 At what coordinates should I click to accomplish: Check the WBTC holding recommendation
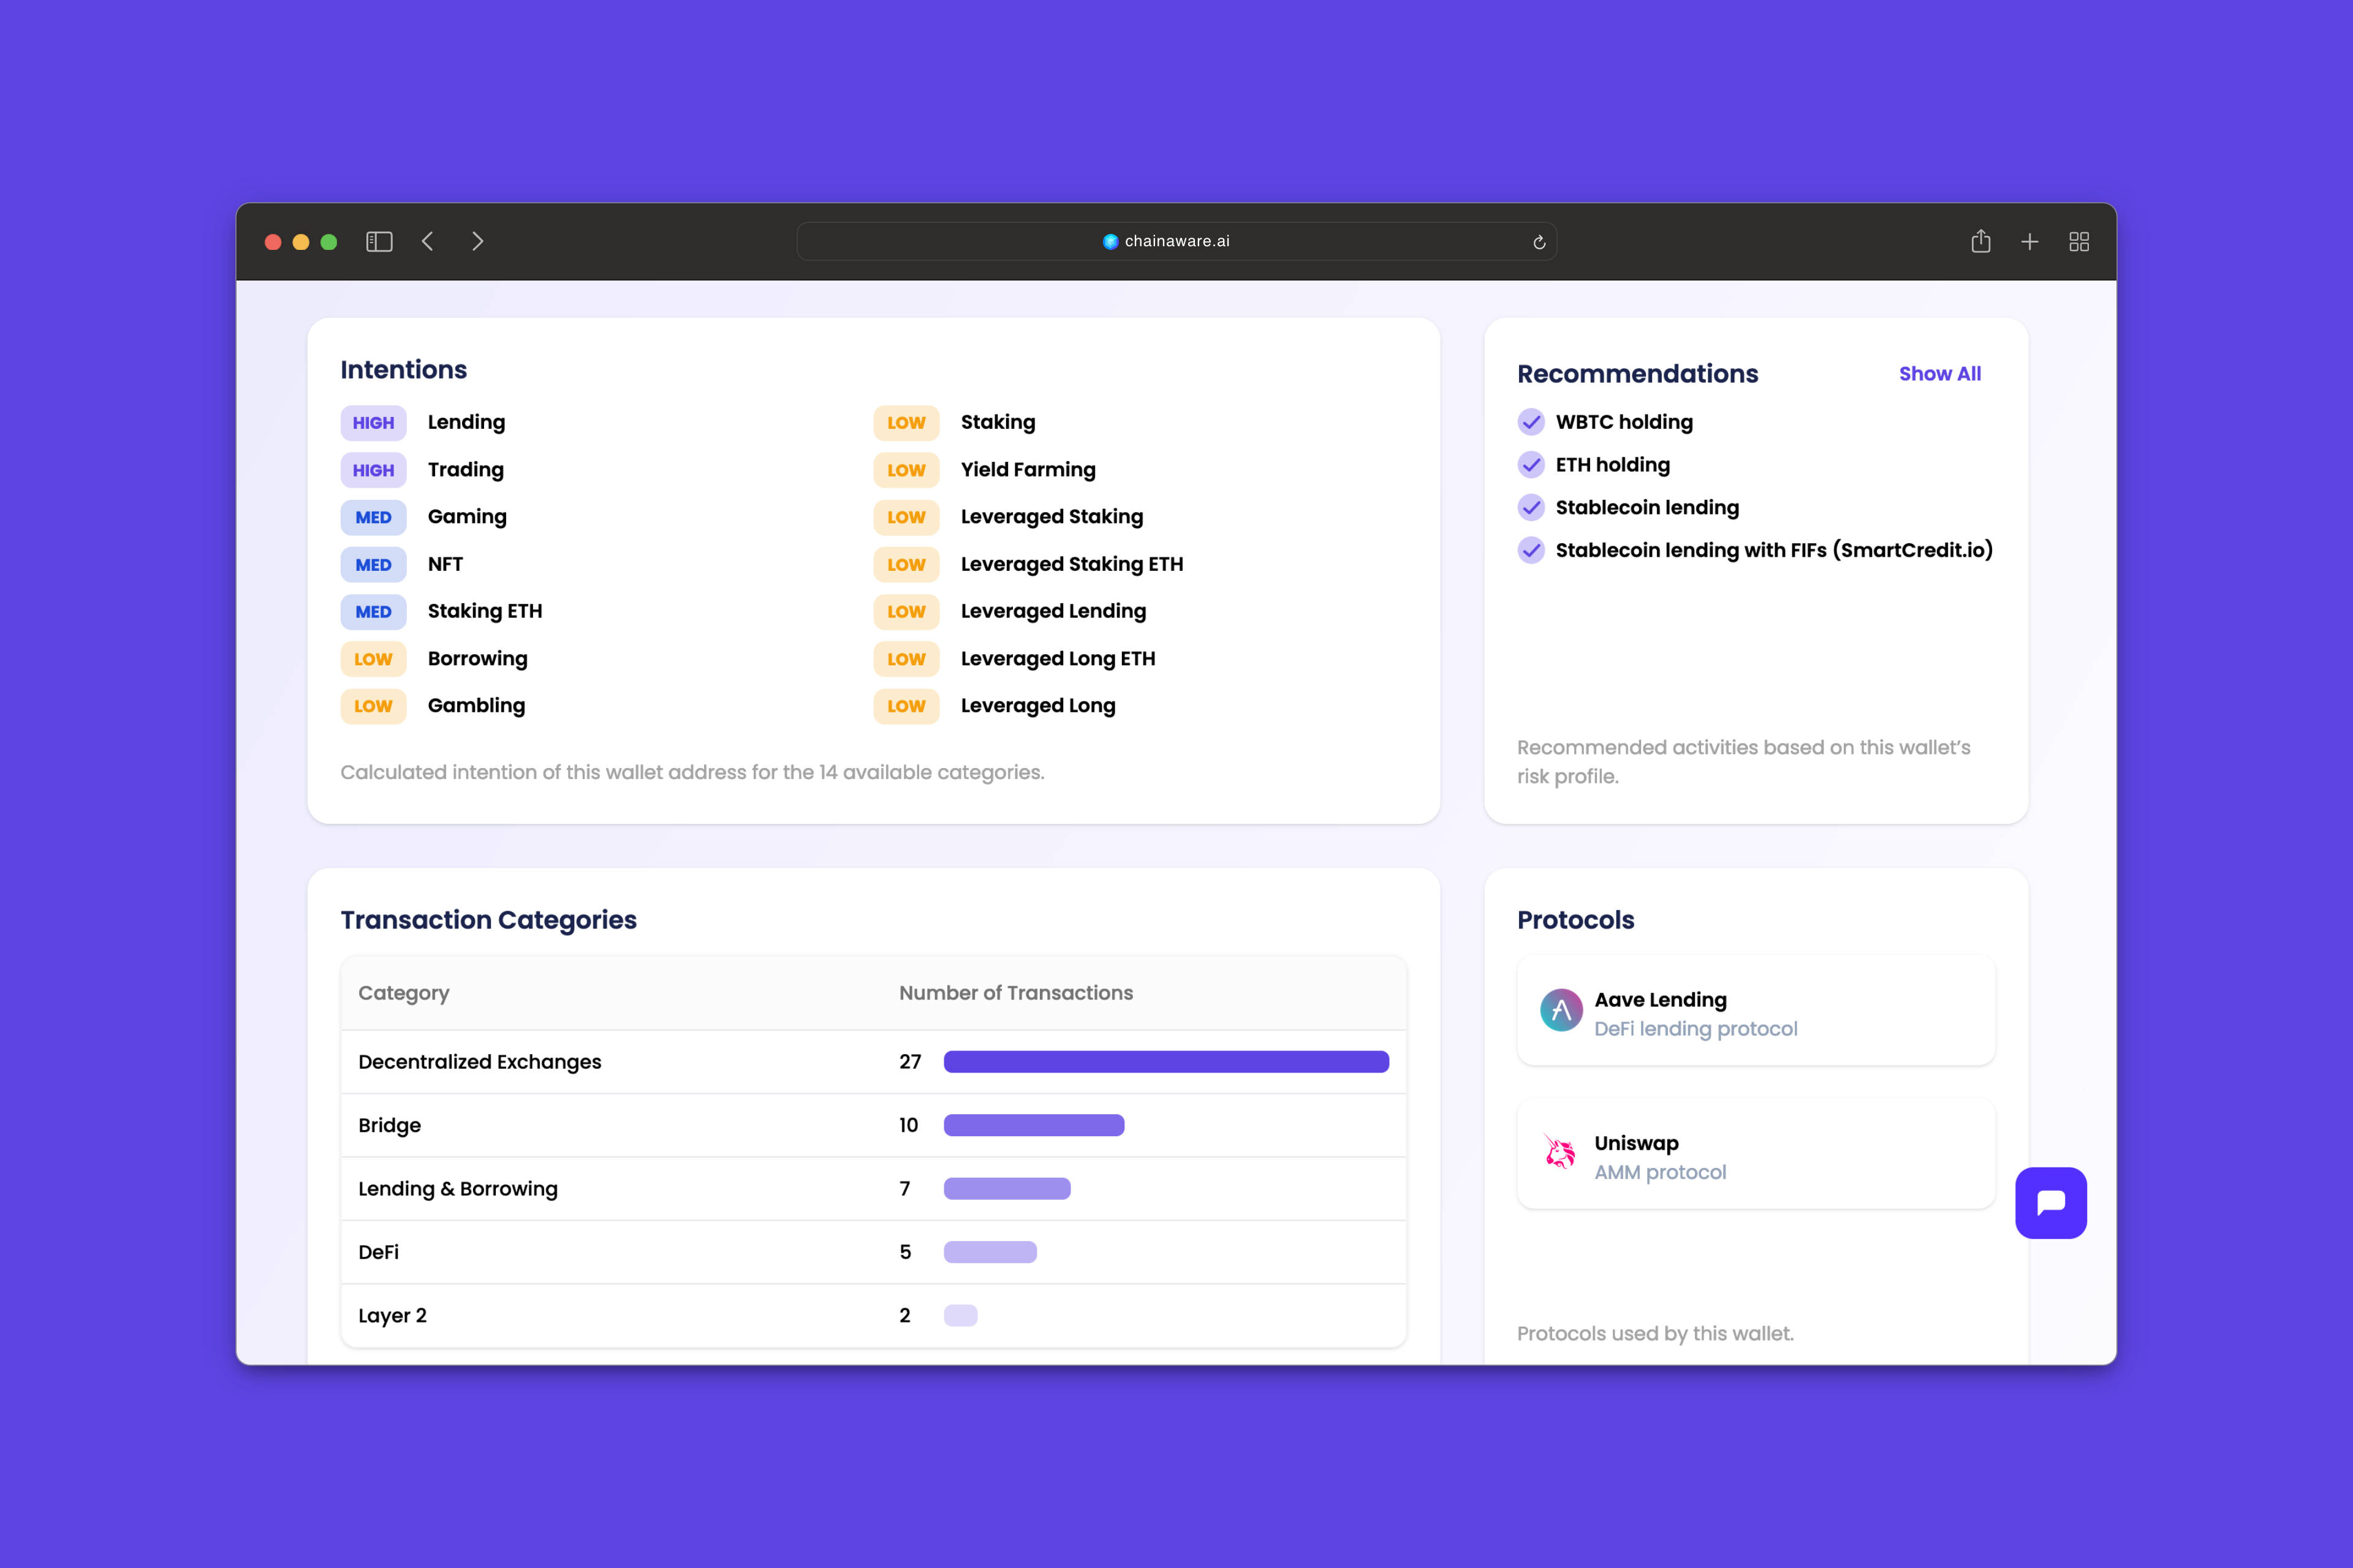coord(1531,422)
